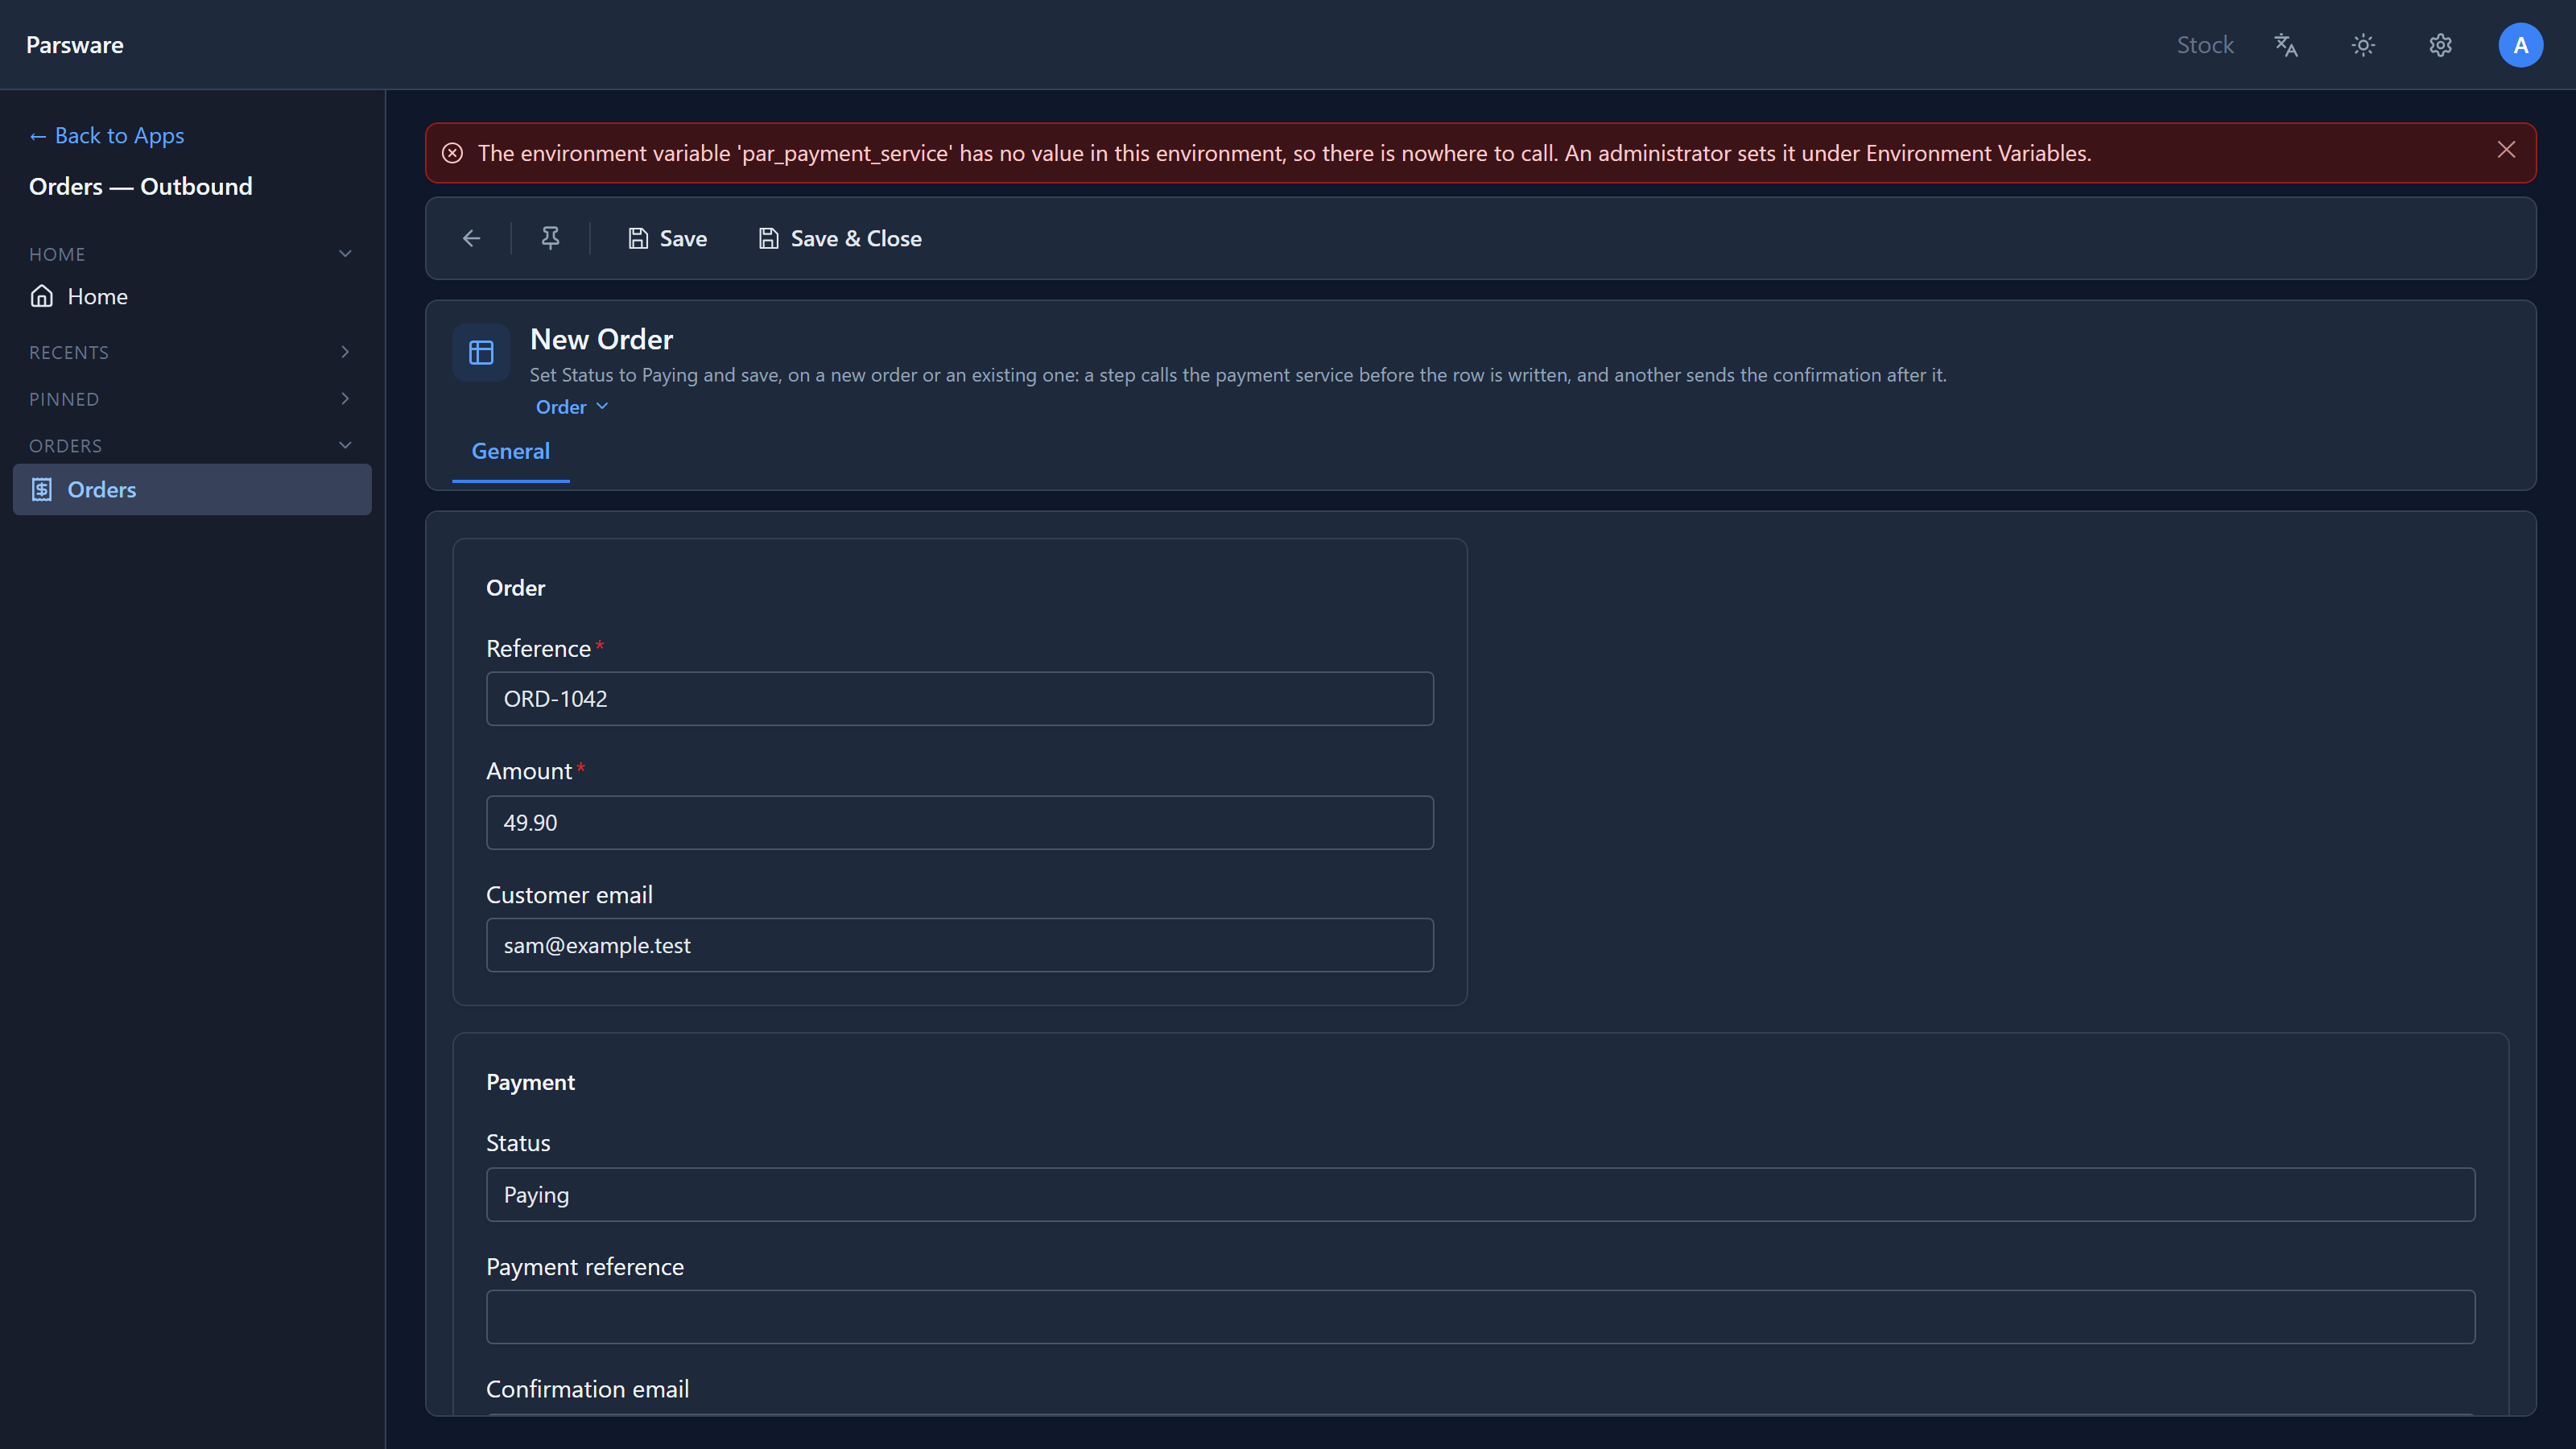Open the Order form selector dropdown

pyautogui.click(x=572, y=407)
